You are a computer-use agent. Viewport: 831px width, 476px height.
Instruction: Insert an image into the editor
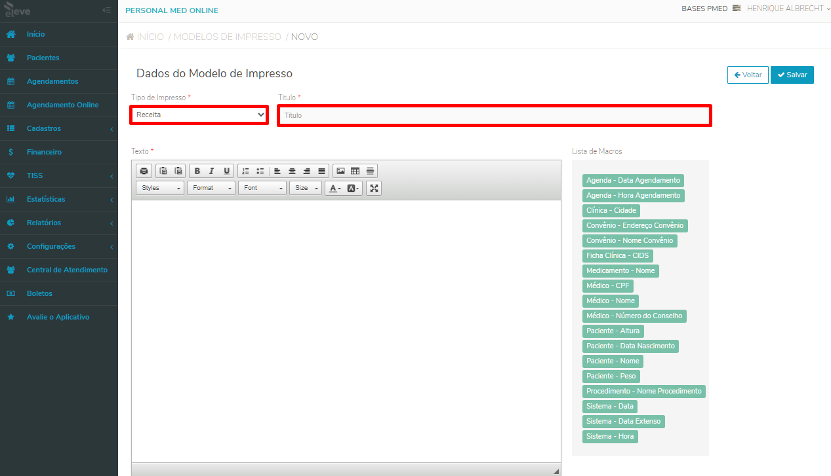pos(340,171)
